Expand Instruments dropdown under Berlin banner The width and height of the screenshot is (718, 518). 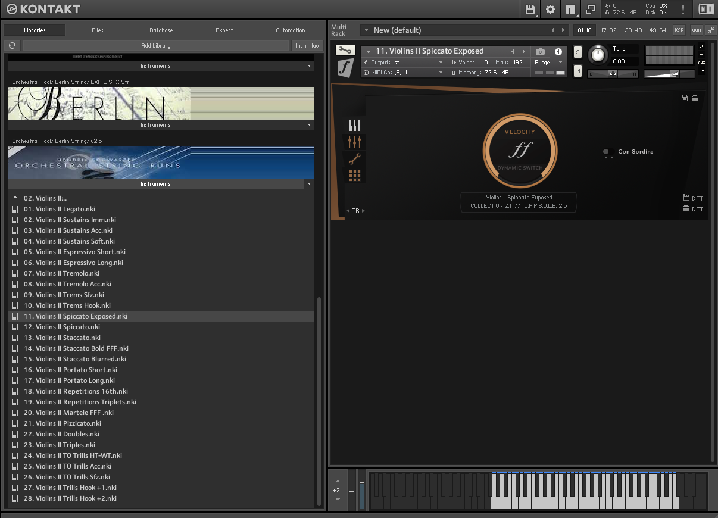click(308, 125)
